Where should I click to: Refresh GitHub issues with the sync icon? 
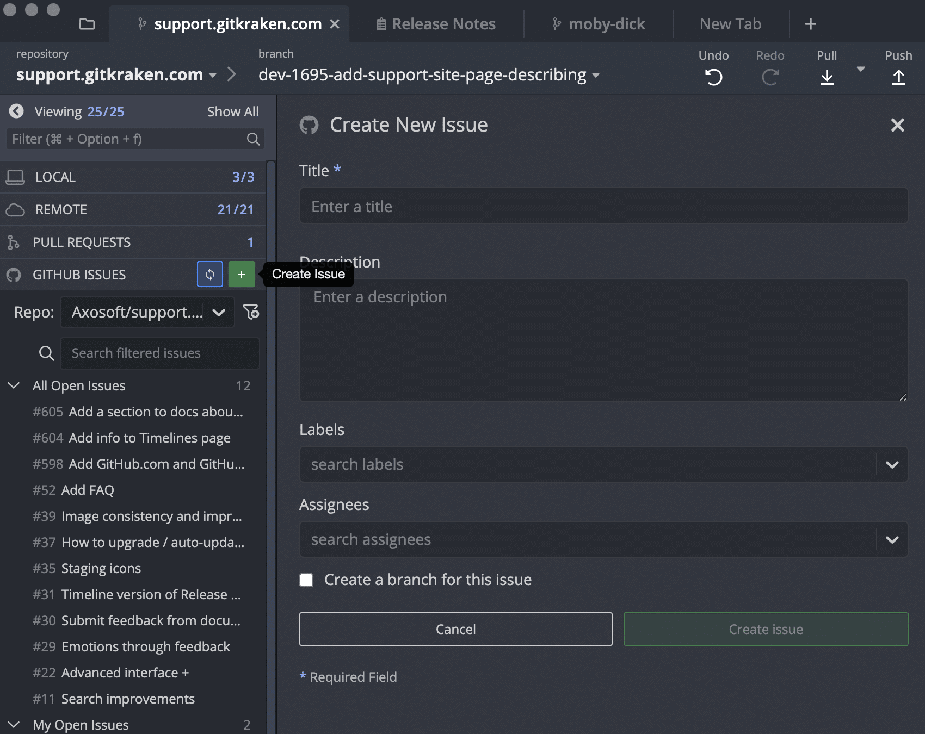(210, 275)
